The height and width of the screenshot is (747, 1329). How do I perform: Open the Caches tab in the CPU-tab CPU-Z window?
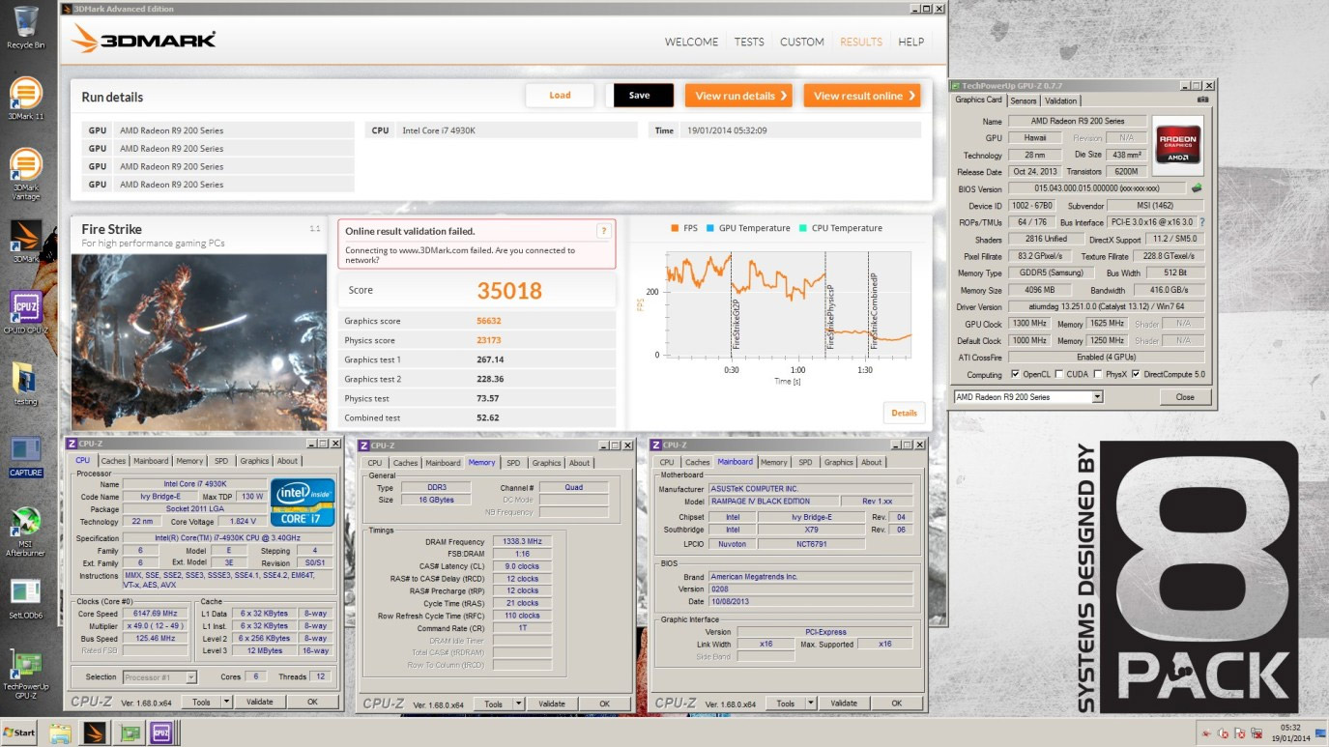[x=113, y=461]
